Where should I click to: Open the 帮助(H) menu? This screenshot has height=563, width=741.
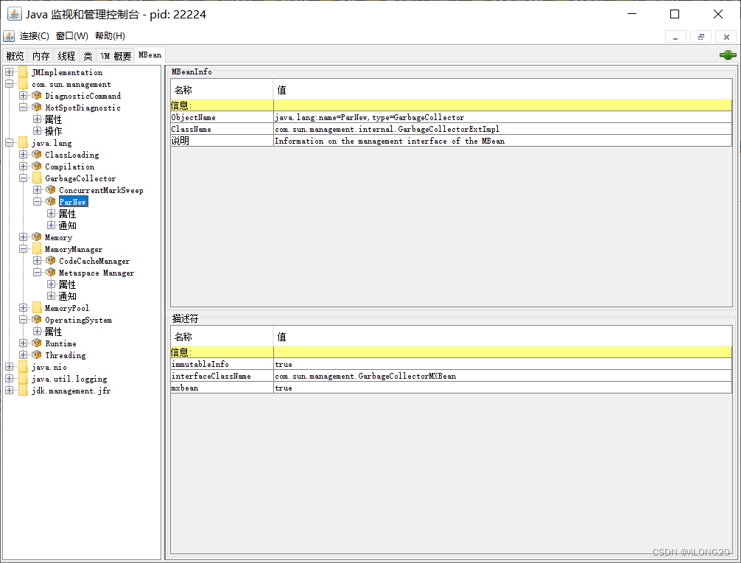point(110,36)
